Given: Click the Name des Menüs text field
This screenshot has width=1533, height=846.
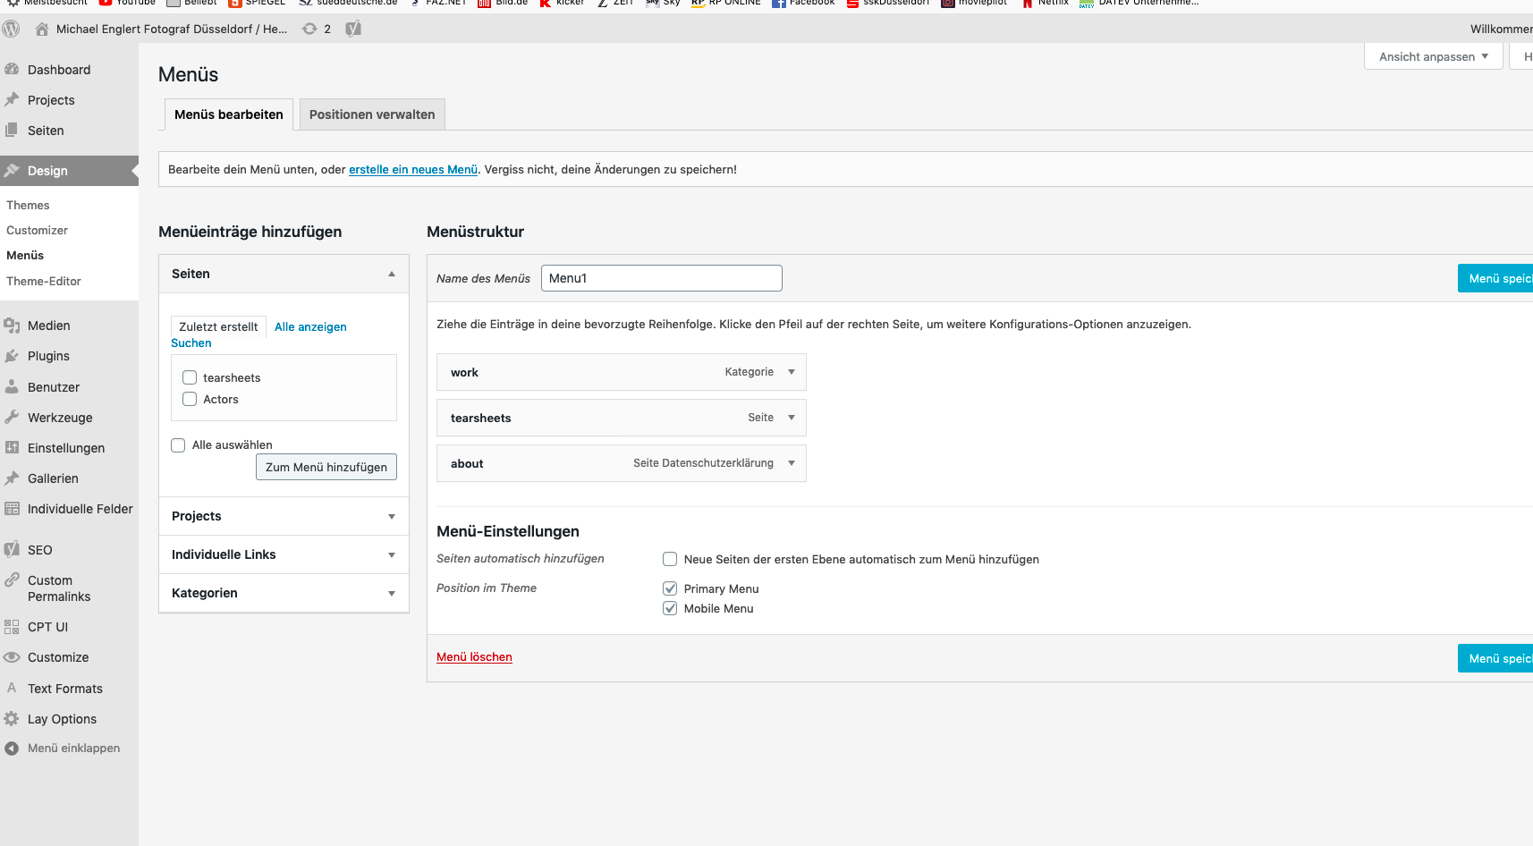Looking at the screenshot, I should (x=661, y=278).
